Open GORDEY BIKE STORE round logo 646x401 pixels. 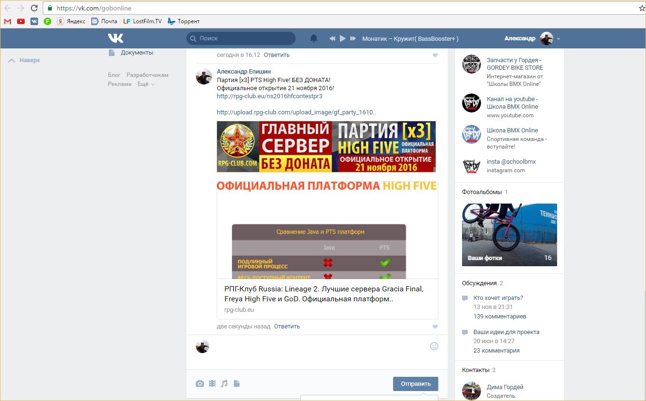[472, 64]
